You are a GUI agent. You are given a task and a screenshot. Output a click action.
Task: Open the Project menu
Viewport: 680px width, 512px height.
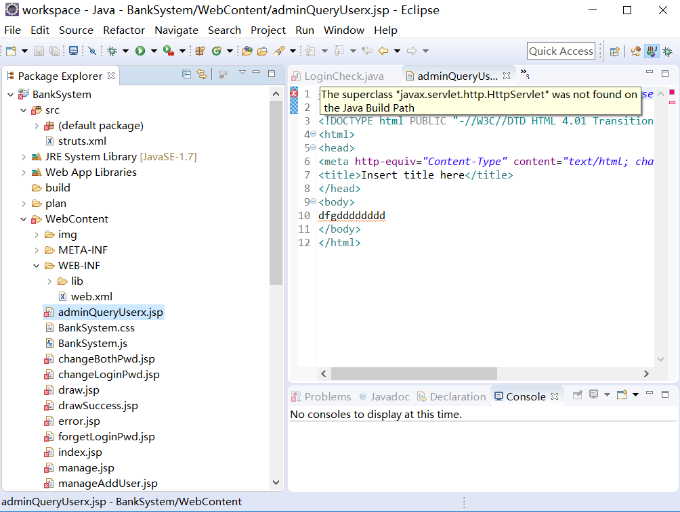(268, 30)
